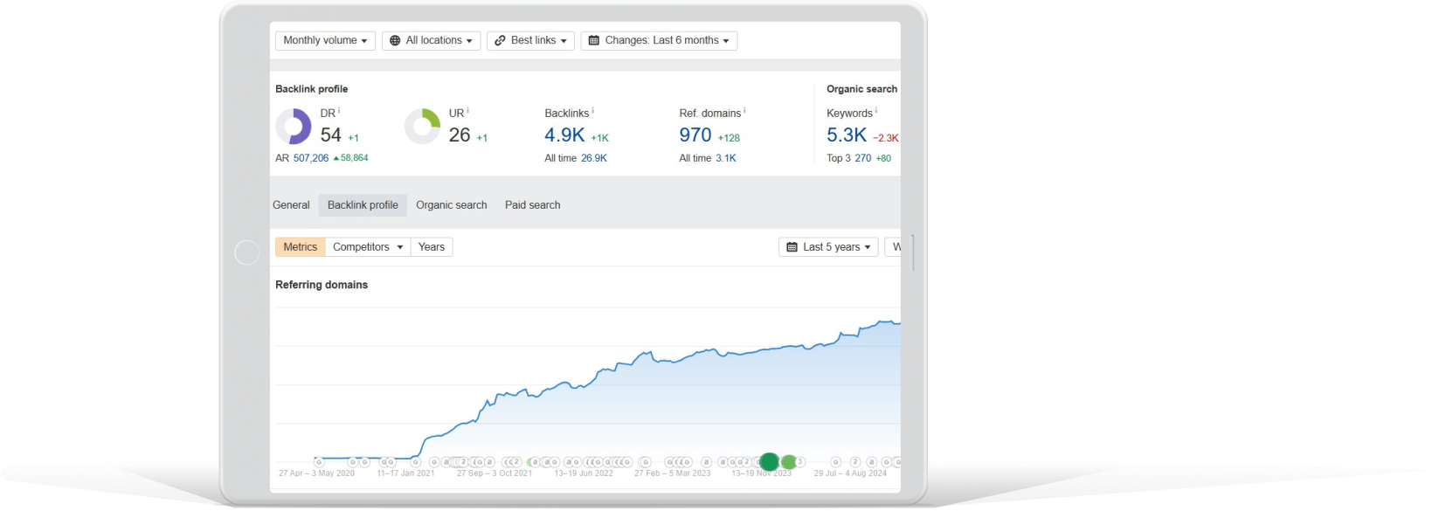Click the UR score 26
Viewport: 1439px width, 511px height.
coord(460,135)
